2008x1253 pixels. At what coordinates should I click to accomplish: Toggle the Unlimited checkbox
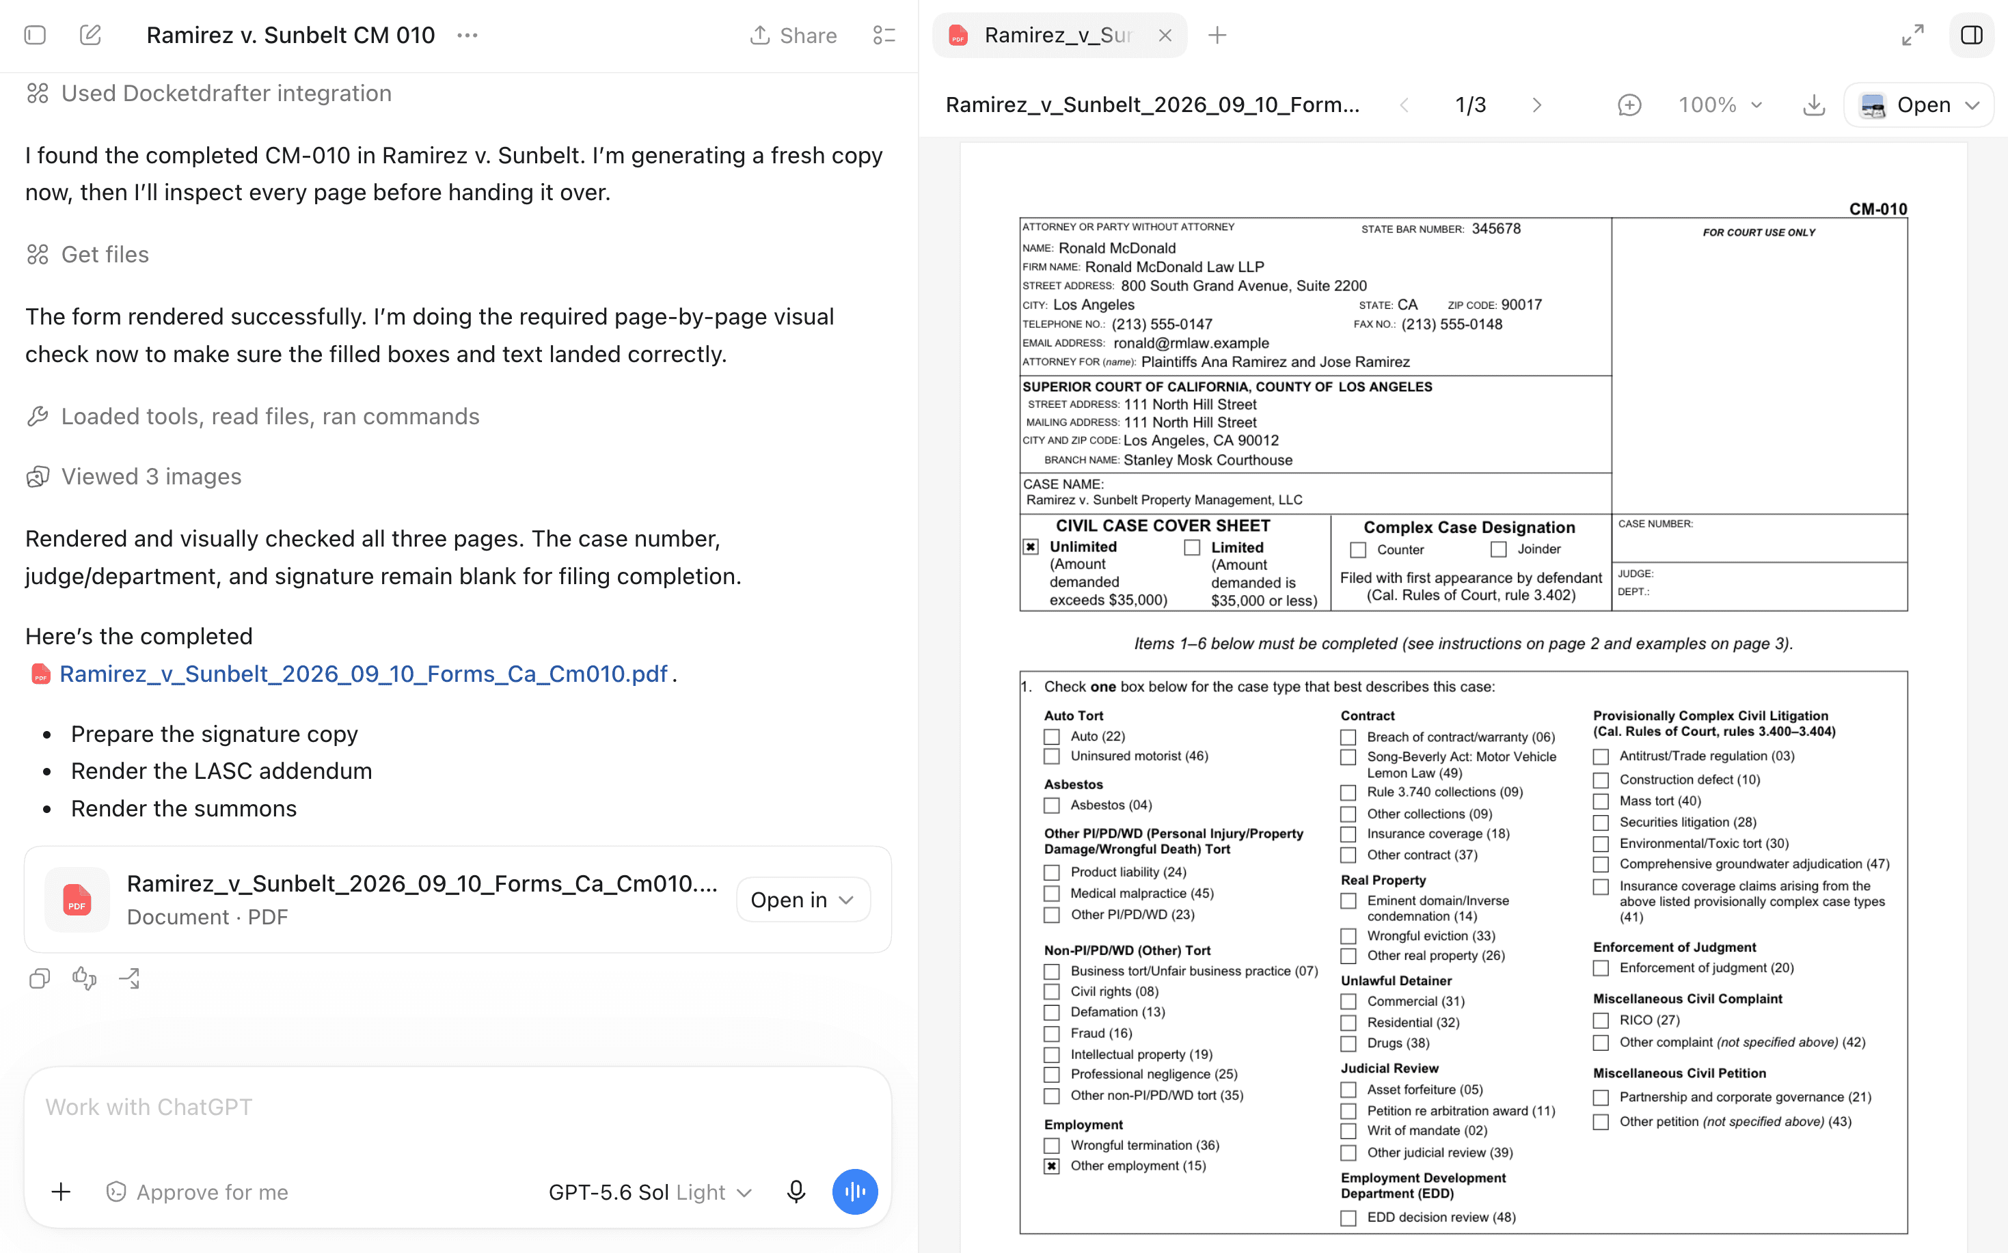point(1031,547)
